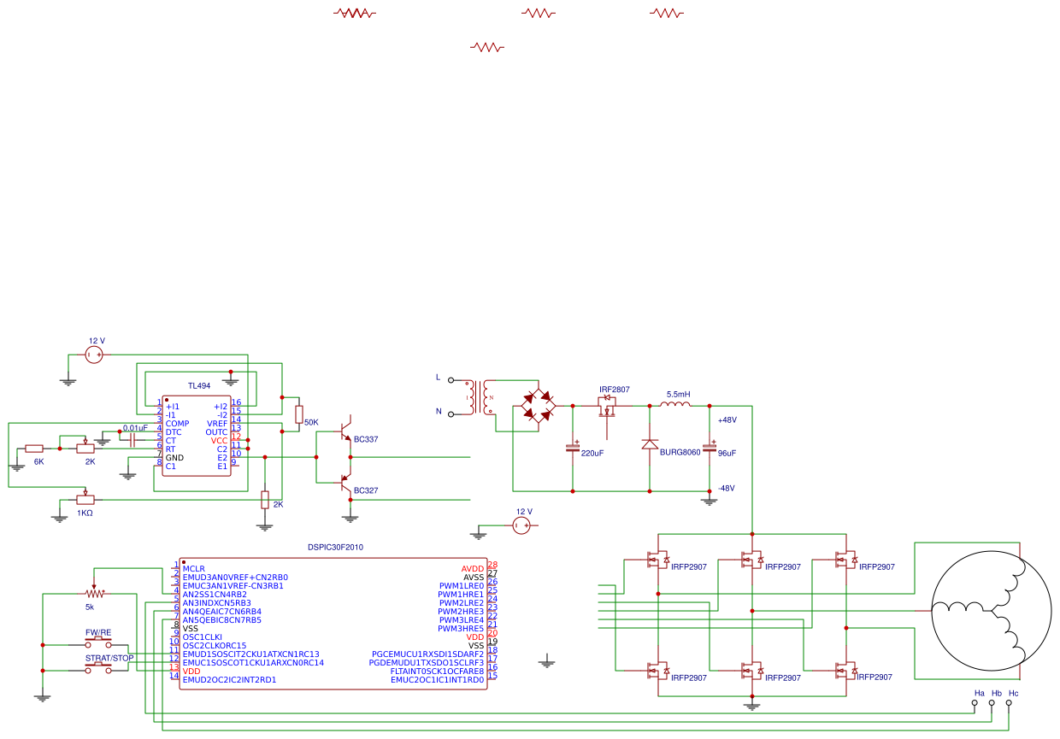Click the BC337 transistor symbol

point(346,431)
